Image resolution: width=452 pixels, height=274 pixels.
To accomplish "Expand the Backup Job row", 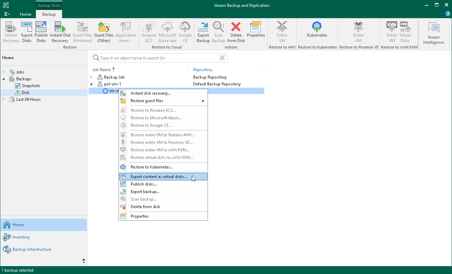I will click(x=91, y=77).
